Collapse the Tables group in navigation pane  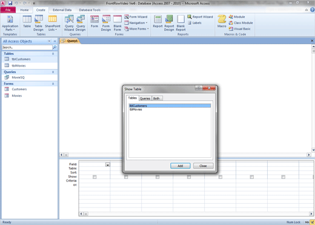click(x=53, y=54)
